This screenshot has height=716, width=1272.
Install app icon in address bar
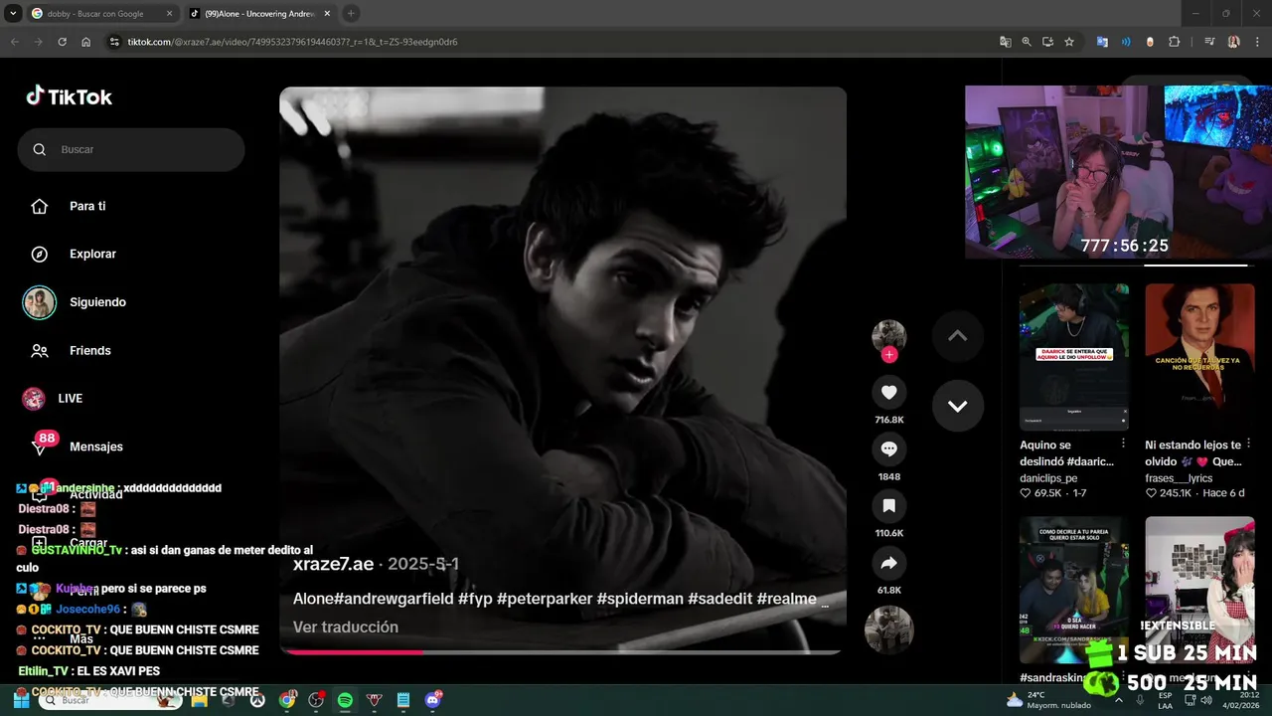pyautogui.click(x=1047, y=42)
